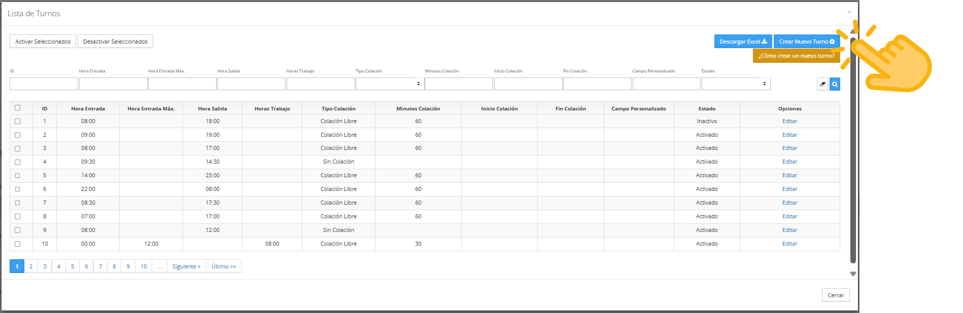Click the Cerrar button
963x313 pixels.
click(x=836, y=295)
